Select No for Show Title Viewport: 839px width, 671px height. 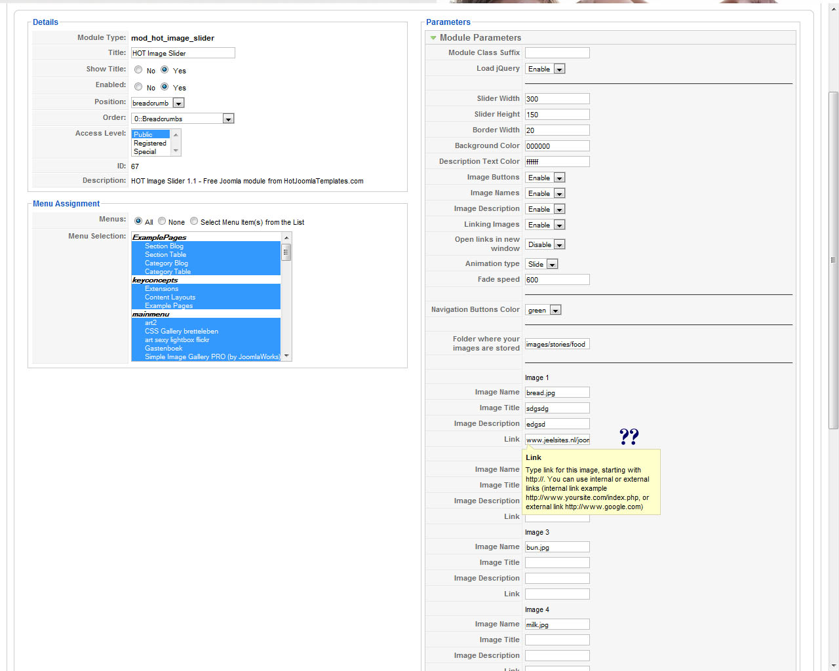tap(138, 69)
